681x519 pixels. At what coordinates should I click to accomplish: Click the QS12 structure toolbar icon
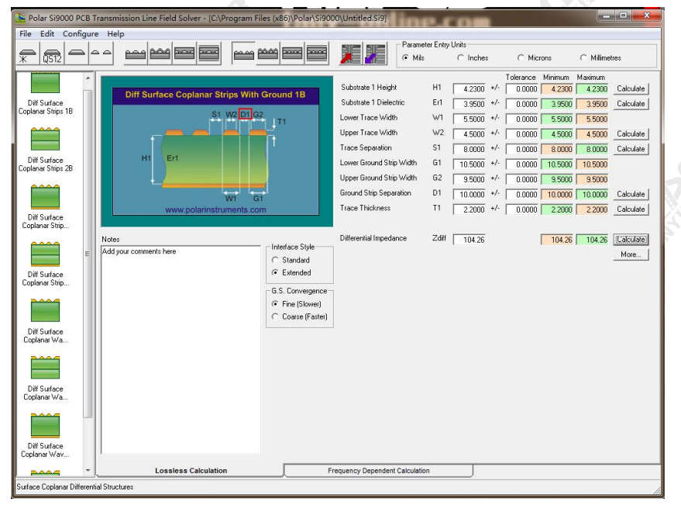tap(52, 54)
